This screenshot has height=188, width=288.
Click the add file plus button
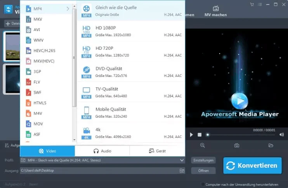point(8,24)
